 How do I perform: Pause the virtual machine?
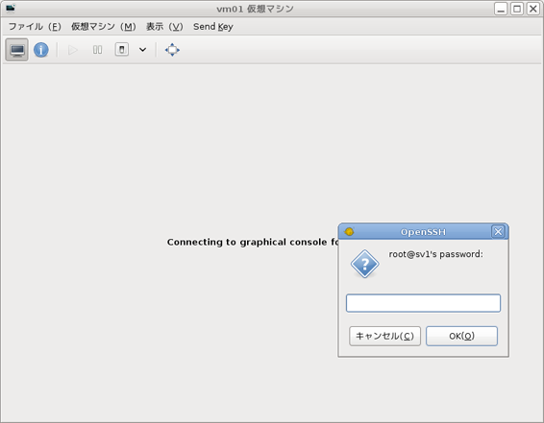[97, 50]
